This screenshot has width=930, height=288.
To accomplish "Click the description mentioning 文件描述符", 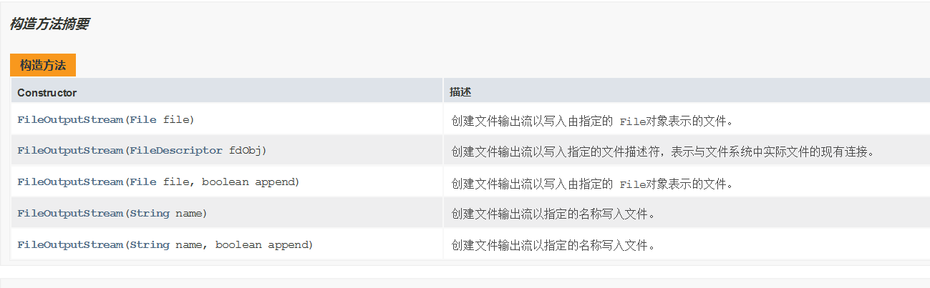I will [x=662, y=152].
